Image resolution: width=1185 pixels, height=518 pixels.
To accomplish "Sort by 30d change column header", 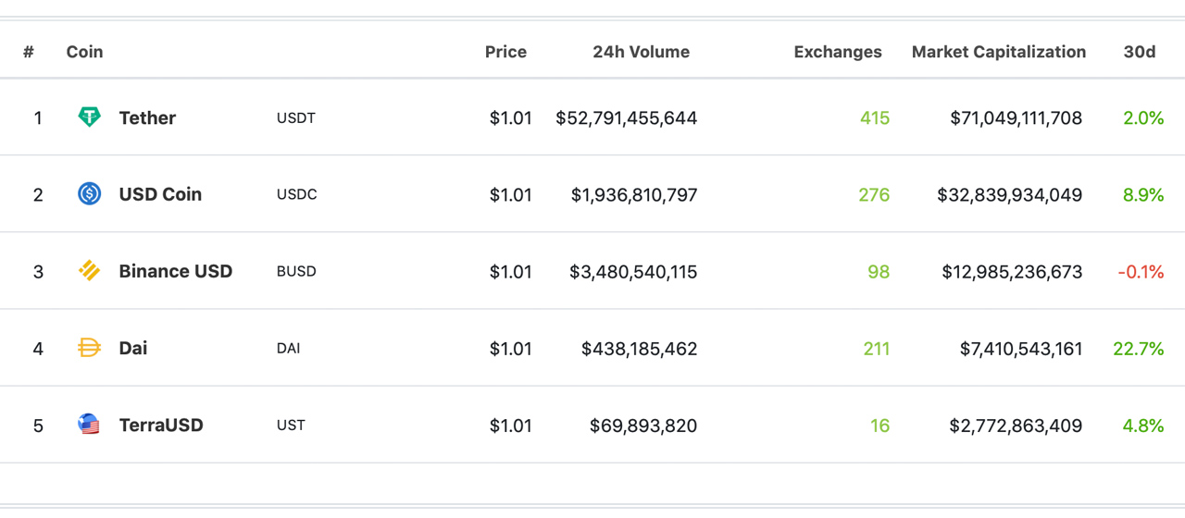I will click(1139, 52).
